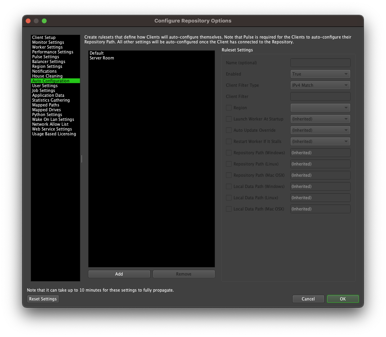
Task: Click Local Data Path (Linux) field
Action: 320,198
